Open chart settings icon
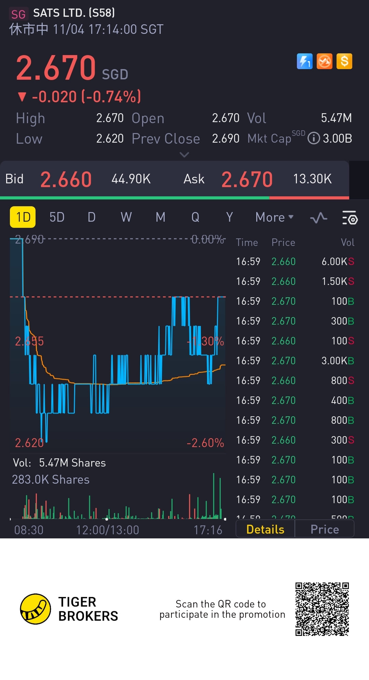Screen dimensions: 369x680 click(350, 218)
